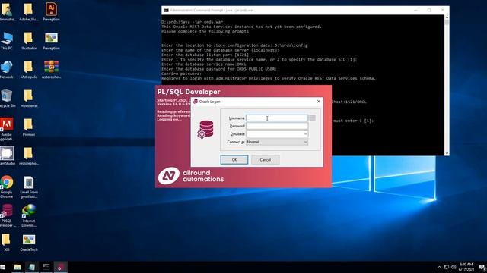Screen dimensions: 487x273
Task: Open the taskbar clock and date
Action: [466, 267]
